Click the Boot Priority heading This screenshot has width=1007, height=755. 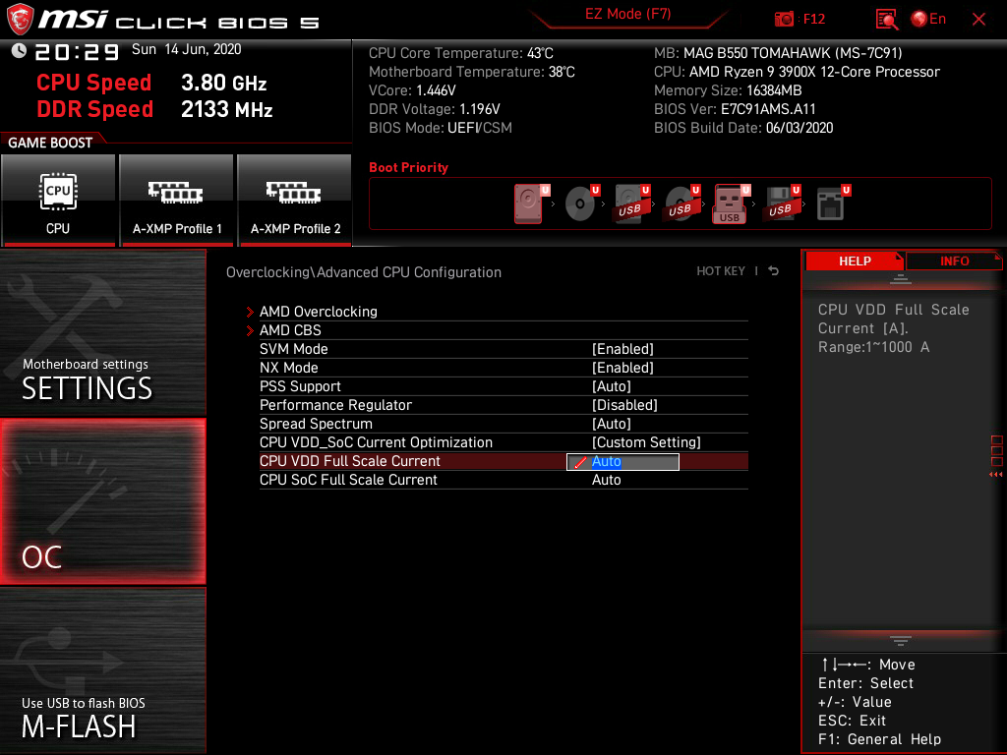[x=408, y=167]
